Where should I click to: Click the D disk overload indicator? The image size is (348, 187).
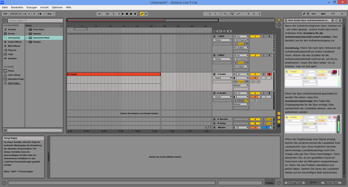(342, 14)
